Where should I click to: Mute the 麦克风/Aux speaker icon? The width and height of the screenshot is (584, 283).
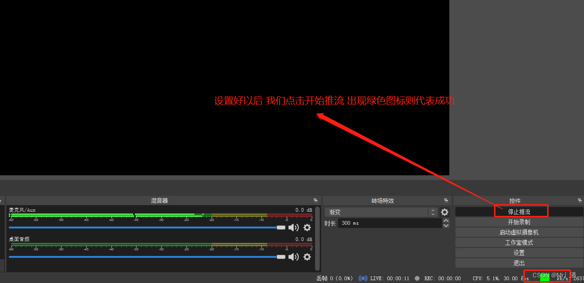(x=293, y=228)
